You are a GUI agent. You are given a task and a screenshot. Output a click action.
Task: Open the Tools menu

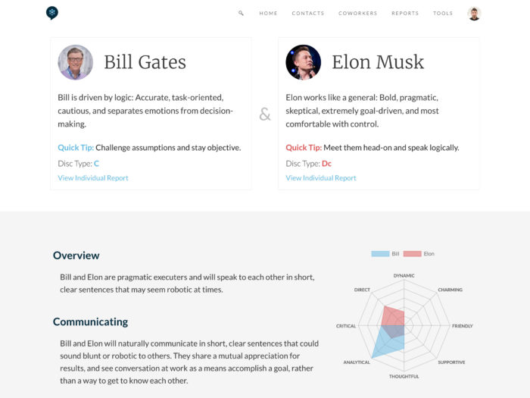point(443,14)
